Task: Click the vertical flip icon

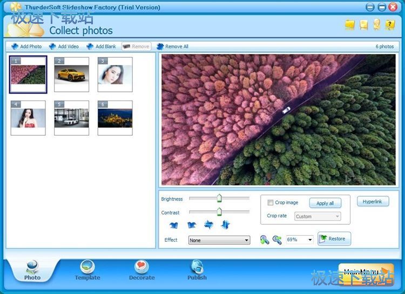Action: point(226,225)
